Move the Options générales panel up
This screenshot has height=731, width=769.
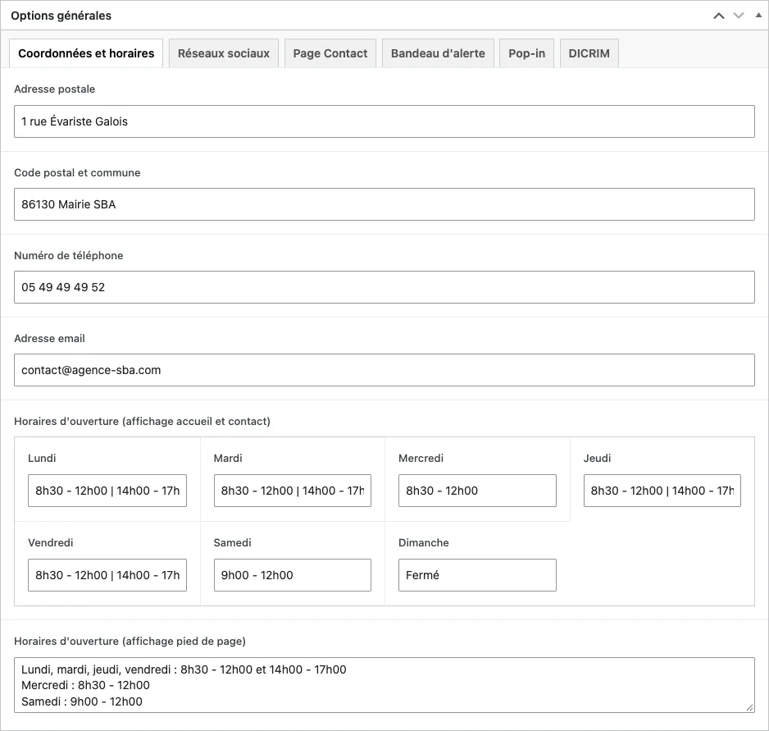(x=718, y=16)
